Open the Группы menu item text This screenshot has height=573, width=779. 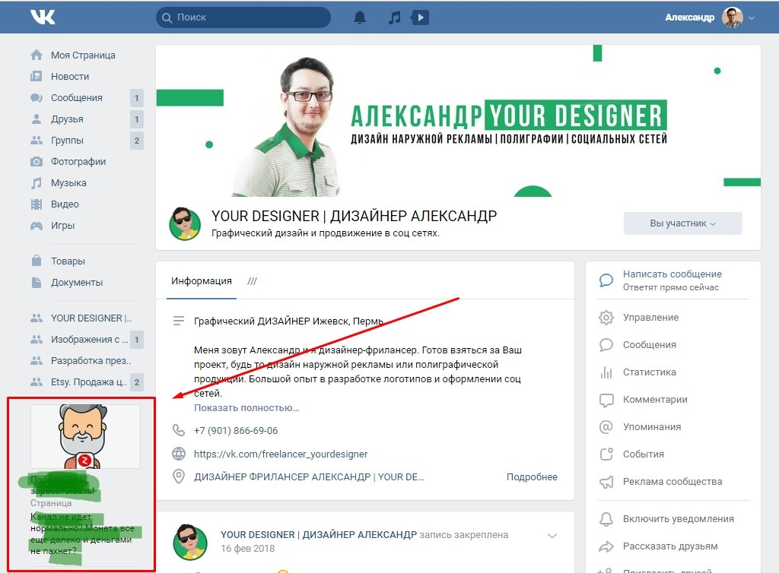(x=67, y=141)
